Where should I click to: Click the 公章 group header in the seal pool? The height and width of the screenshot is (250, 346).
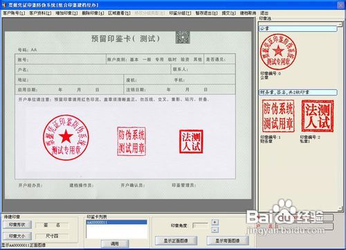click(x=298, y=28)
